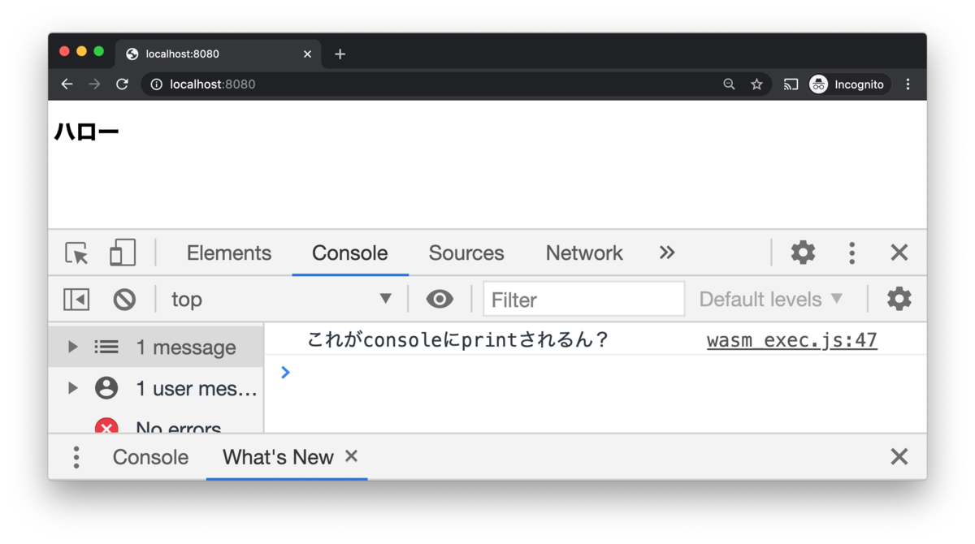Open the wasm_exec.js:47 source link

(x=792, y=340)
